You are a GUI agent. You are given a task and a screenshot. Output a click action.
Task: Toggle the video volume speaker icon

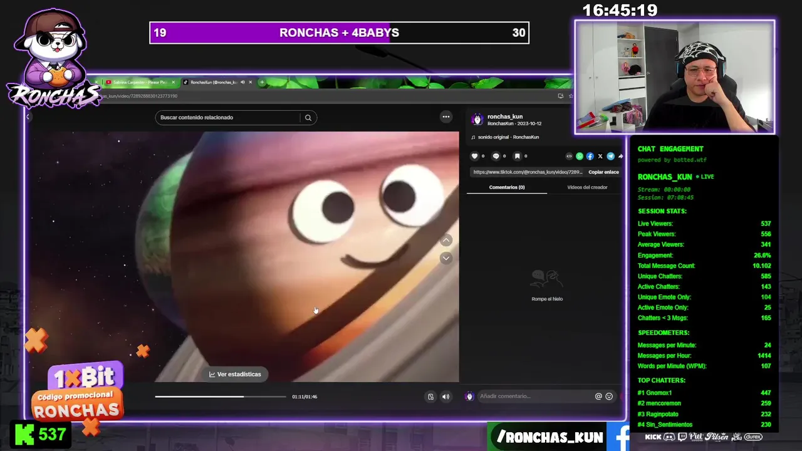tap(445, 397)
